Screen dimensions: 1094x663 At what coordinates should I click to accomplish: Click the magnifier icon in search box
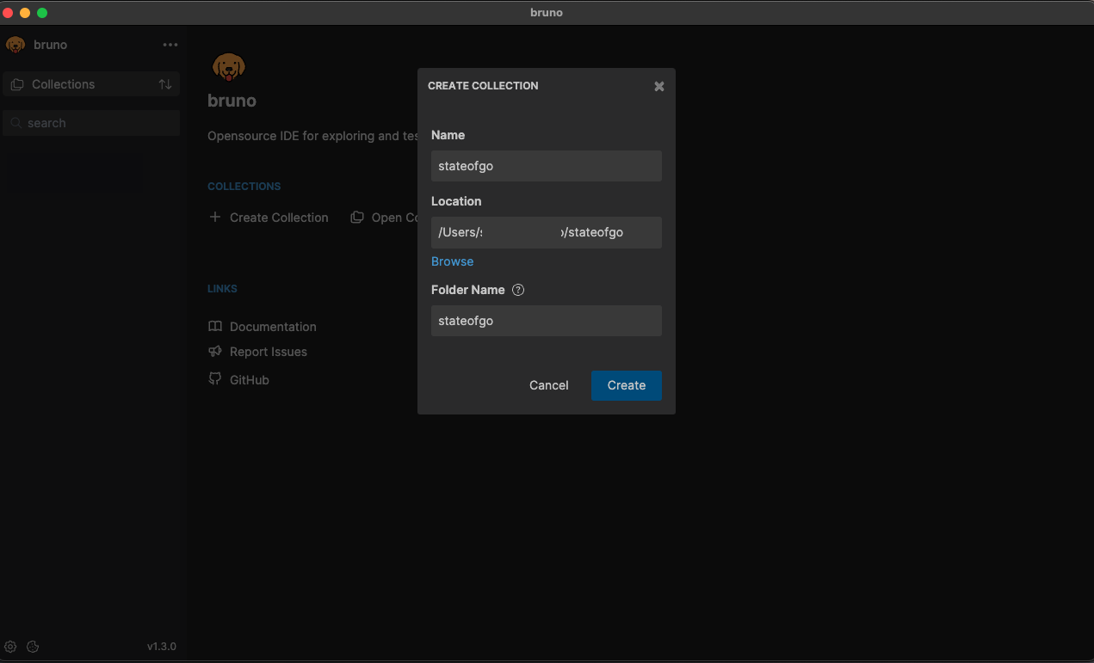15,123
